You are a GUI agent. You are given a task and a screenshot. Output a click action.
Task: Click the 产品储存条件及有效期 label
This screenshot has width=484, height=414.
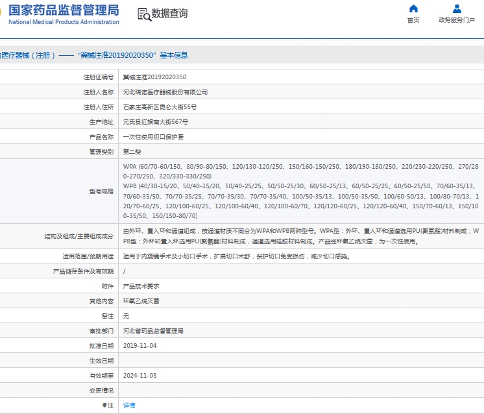[83, 271]
